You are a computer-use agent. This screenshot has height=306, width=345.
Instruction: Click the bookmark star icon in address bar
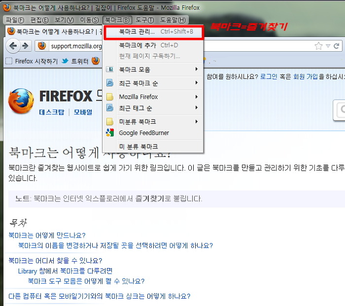[x=318, y=46]
